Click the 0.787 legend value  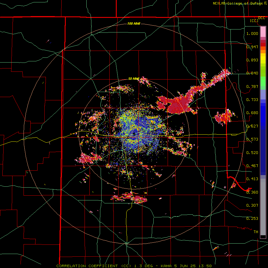[x=252, y=86]
